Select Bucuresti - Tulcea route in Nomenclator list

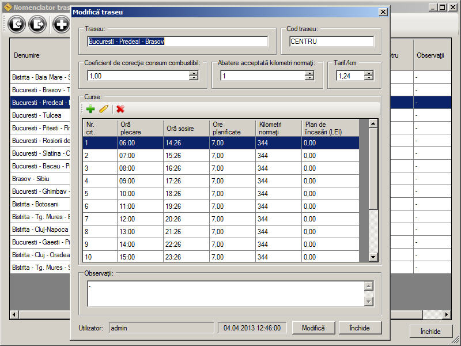click(x=40, y=115)
